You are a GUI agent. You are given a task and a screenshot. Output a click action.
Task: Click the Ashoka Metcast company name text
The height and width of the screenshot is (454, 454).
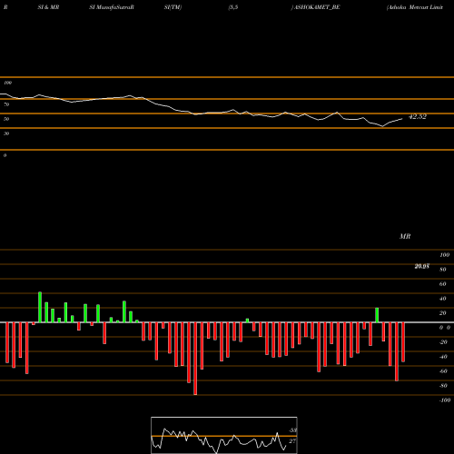(x=415, y=7)
